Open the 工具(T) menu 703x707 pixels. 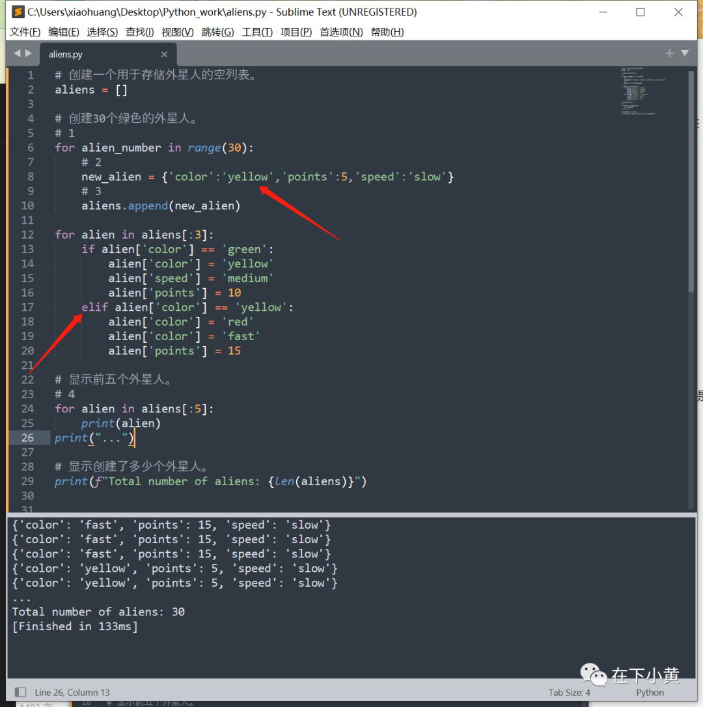(x=257, y=32)
